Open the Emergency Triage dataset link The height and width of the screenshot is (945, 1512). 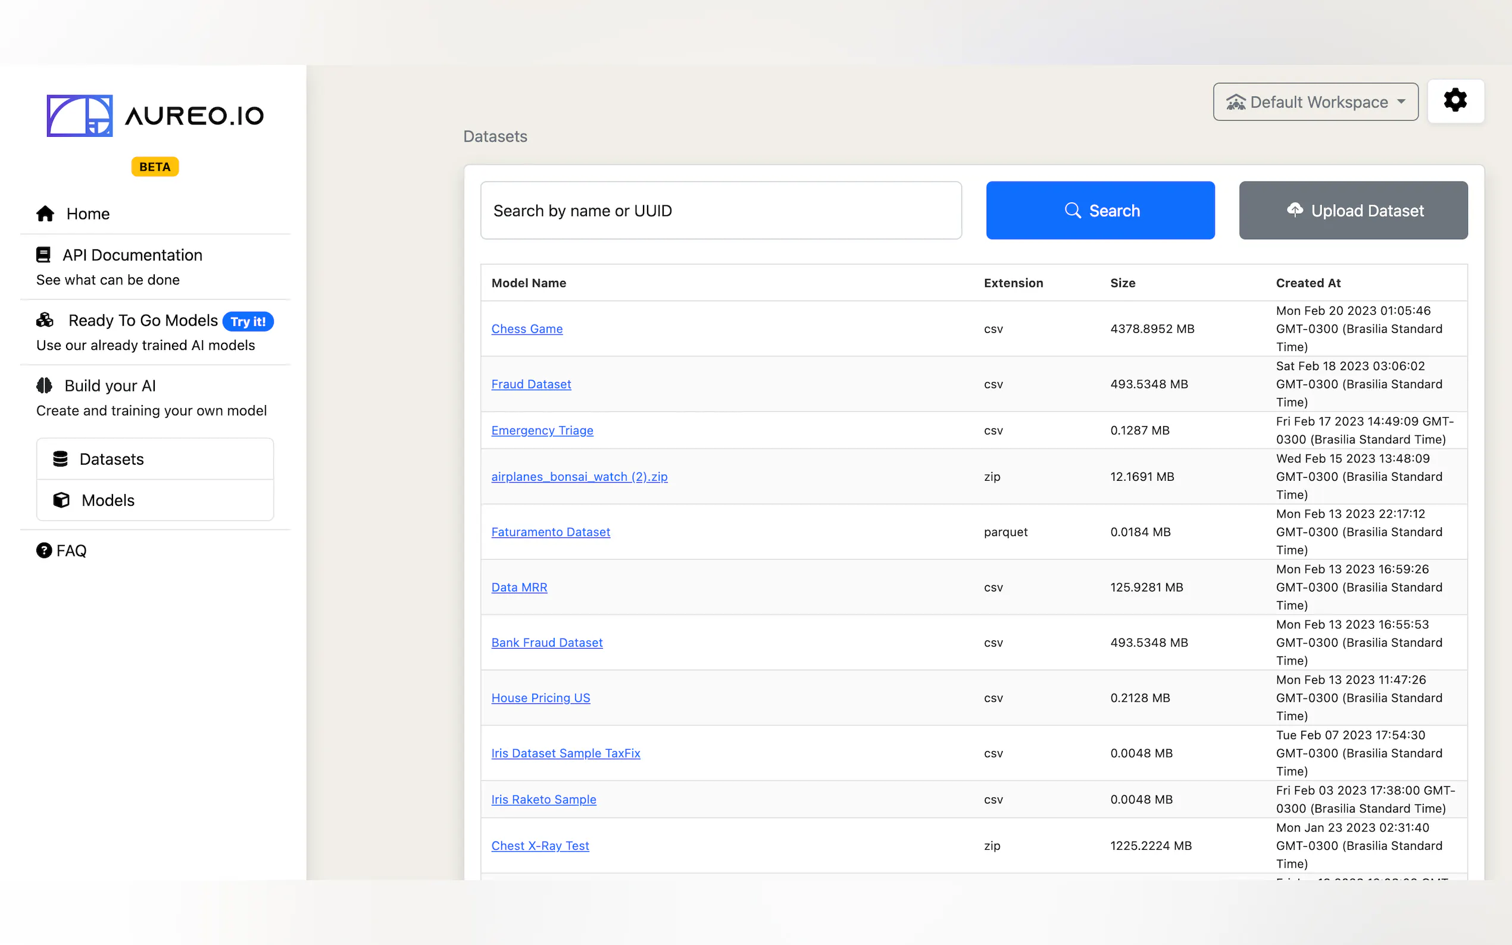click(542, 430)
